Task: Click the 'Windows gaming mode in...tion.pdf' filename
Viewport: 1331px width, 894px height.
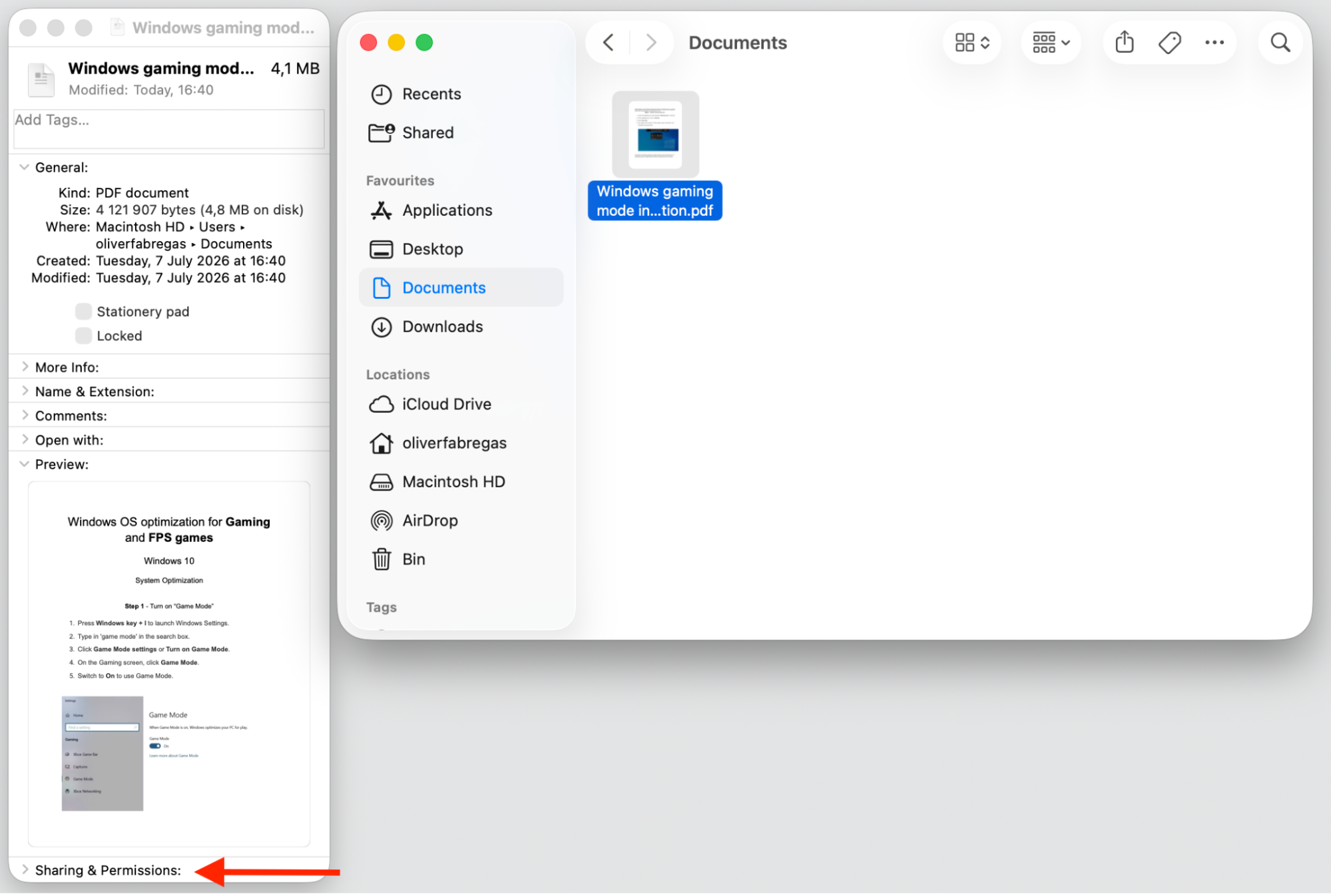Action: pyautogui.click(x=655, y=201)
